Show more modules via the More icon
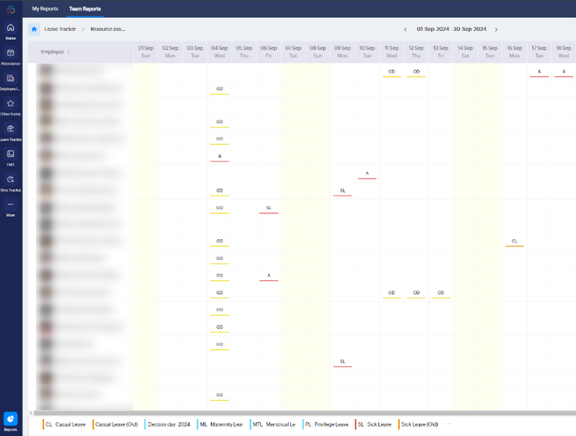 click(x=10, y=207)
